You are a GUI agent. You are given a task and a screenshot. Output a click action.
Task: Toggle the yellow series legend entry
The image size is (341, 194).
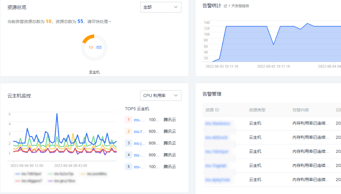(x=94, y=174)
